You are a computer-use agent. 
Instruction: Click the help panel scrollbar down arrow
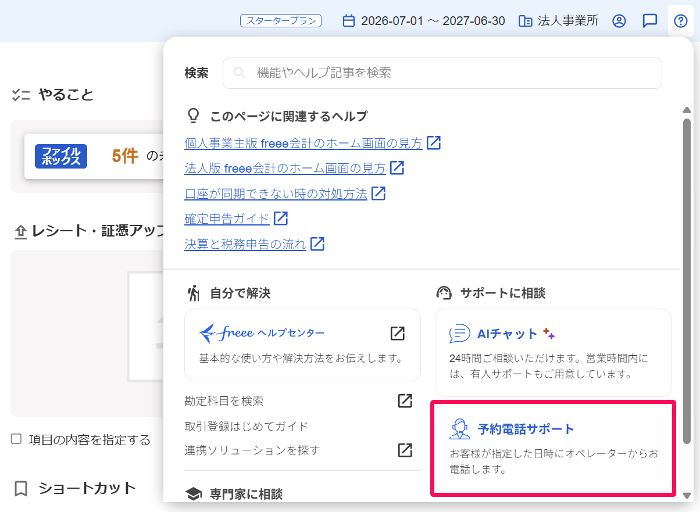pos(687,496)
